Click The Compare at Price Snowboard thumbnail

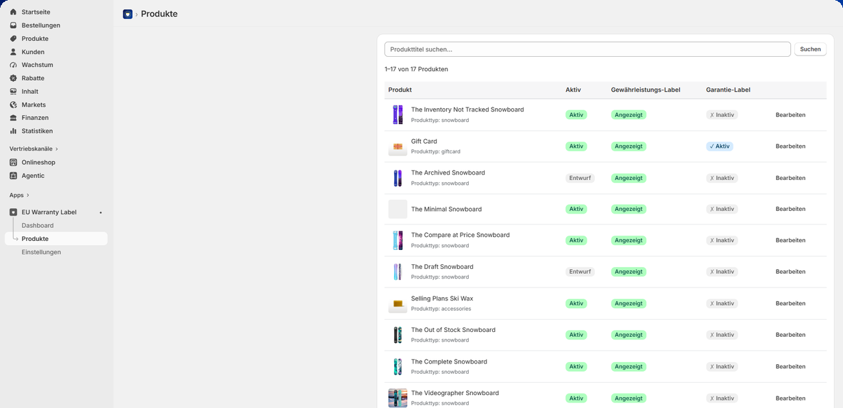(x=398, y=240)
